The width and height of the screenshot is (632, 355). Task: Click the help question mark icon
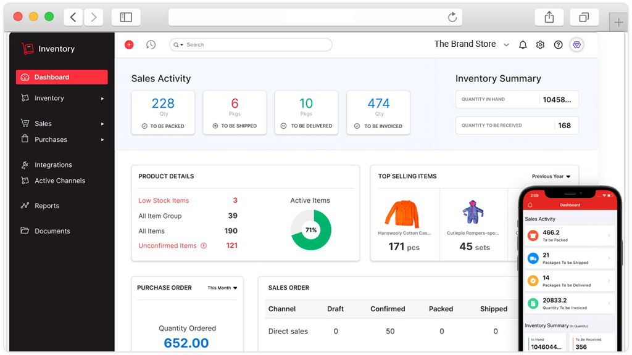tap(558, 45)
